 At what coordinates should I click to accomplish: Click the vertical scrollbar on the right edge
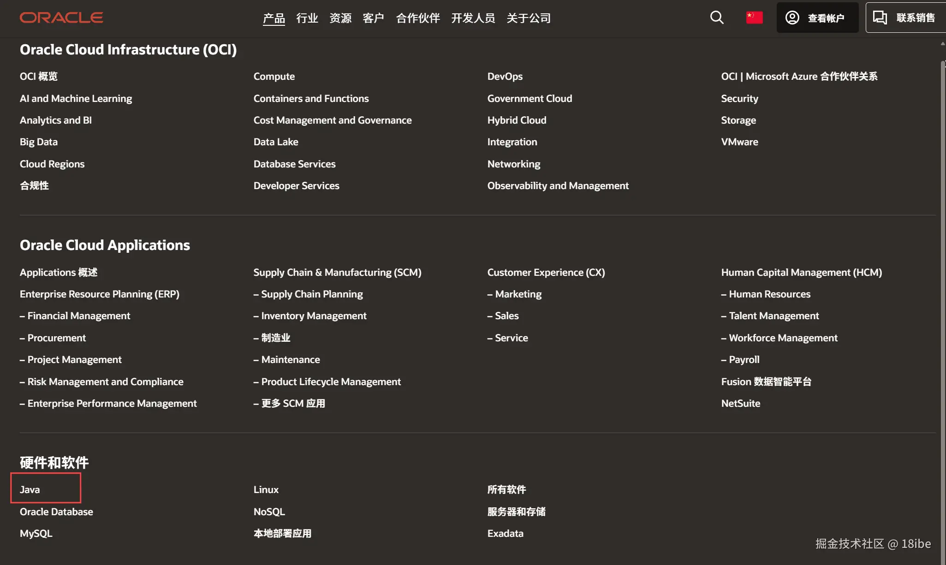click(942, 277)
